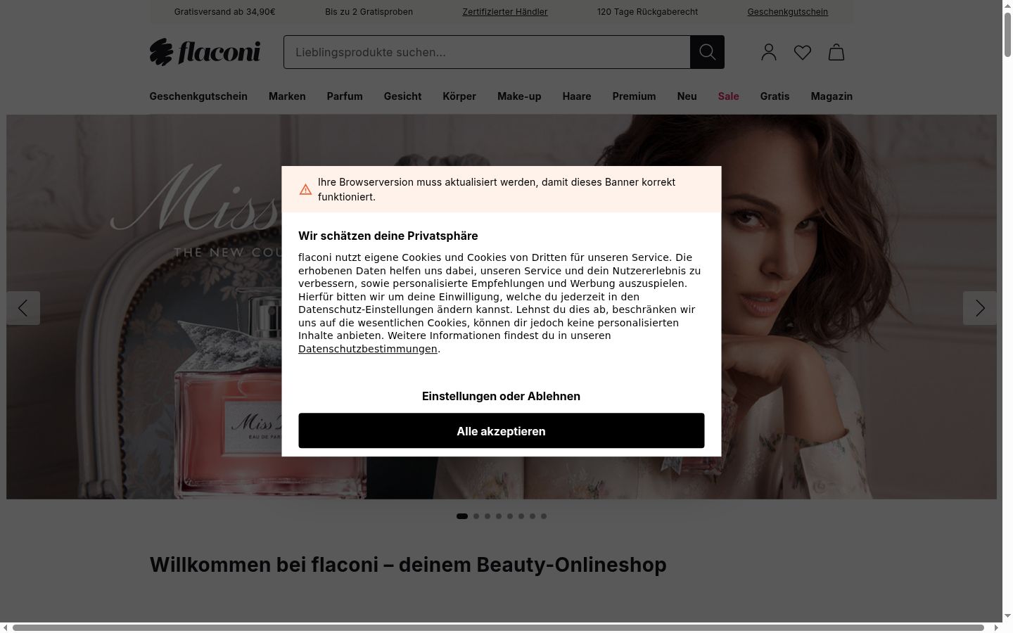Open the Haare menu

coord(577,96)
